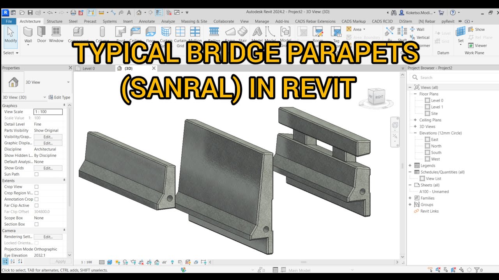Open the pyRevit ribbon tab

click(448, 21)
